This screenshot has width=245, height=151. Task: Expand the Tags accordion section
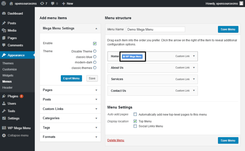click(x=96, y=128)
